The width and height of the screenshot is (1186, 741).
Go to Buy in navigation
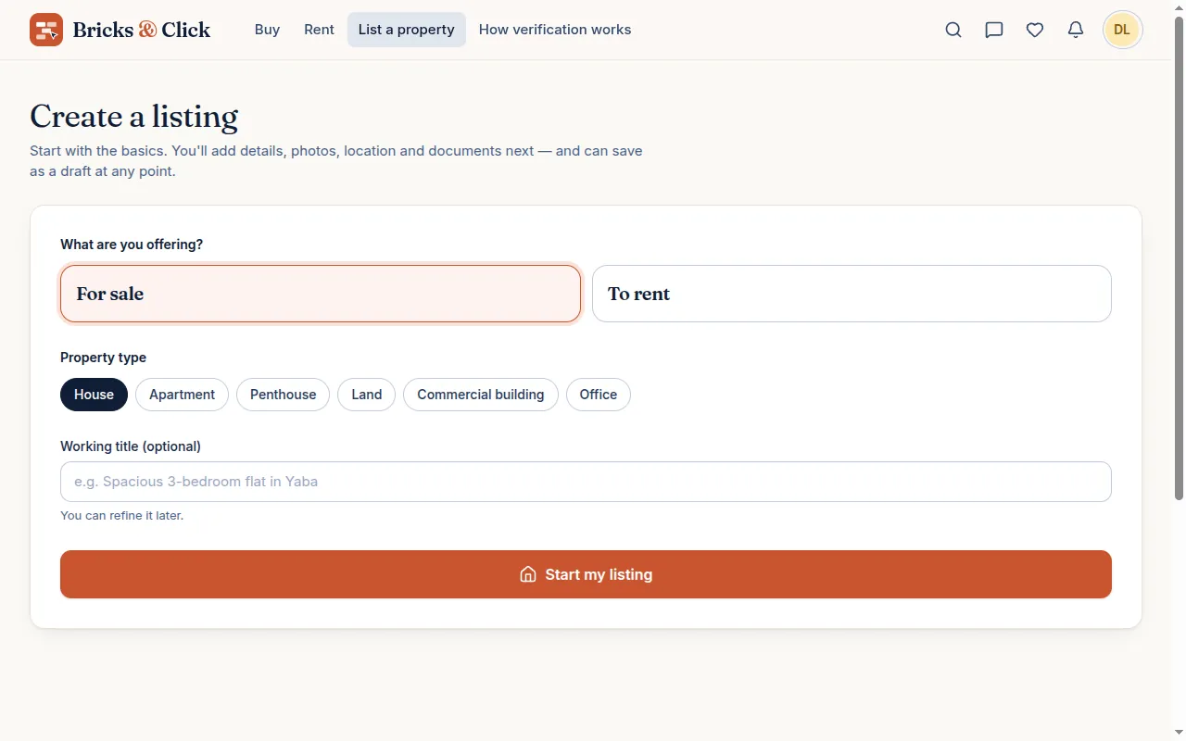tap(267, 30)
